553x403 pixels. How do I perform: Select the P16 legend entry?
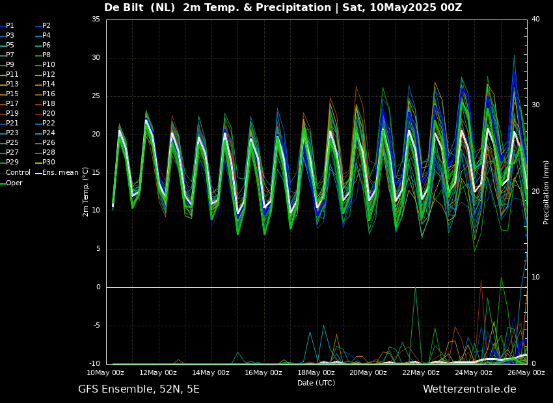[45, 94]
